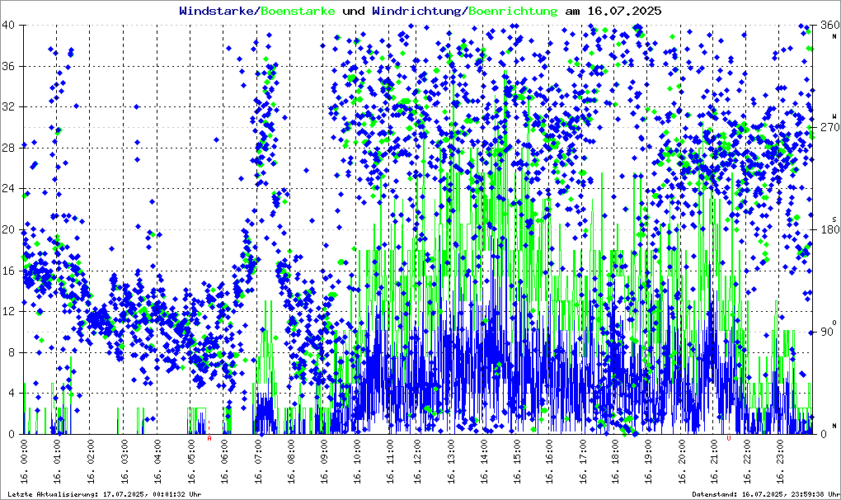Viewport: 841px width, 500px height.
Task: Click the "16. 13:00" time axis label
Action: (450, 461)
